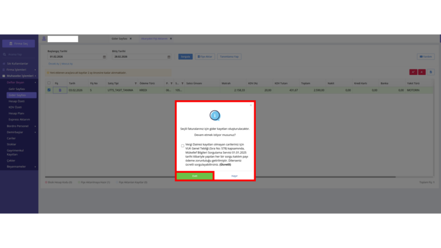Viewport: 441px width, 248px height.
Task: Open the Yardım help button
Action: coord(426,56)
